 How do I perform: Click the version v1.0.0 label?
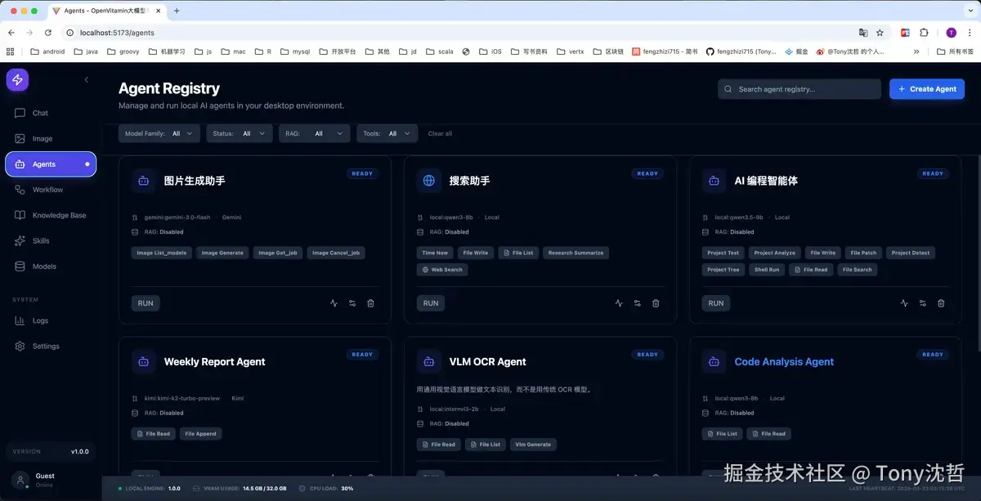pyautogui.click(x=79, y=451)
